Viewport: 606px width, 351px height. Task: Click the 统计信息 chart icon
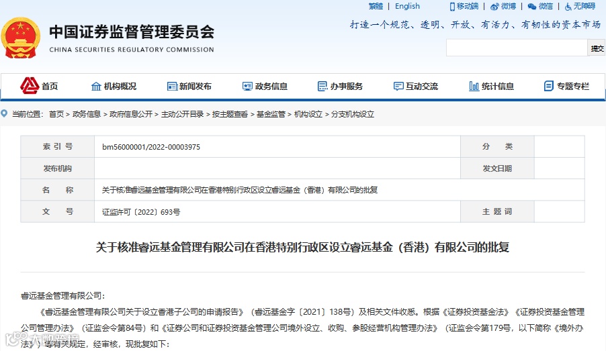pos(474,87)
